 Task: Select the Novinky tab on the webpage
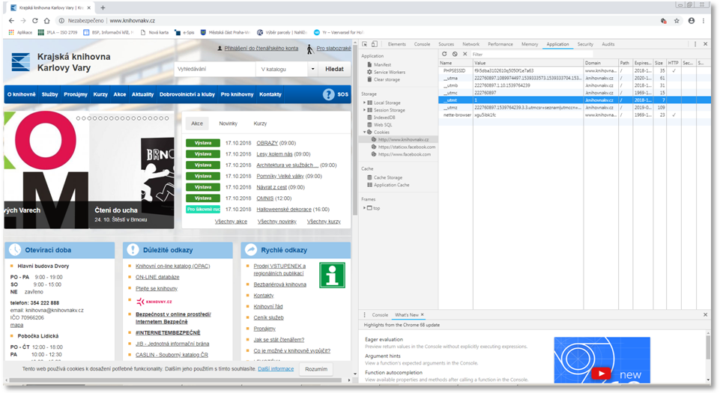pos(229,124)
